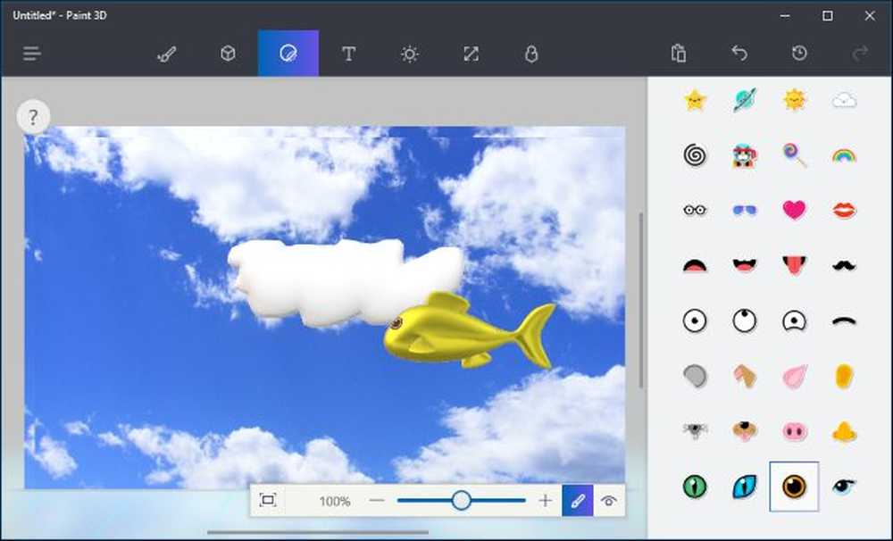Click the Paste clipboard icon
Screen dimensions: 893x541
(x=679, y=53)
